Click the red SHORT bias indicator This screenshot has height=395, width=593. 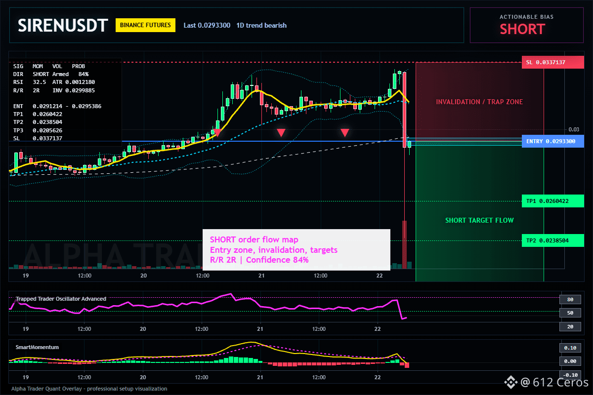pos(522,29)
